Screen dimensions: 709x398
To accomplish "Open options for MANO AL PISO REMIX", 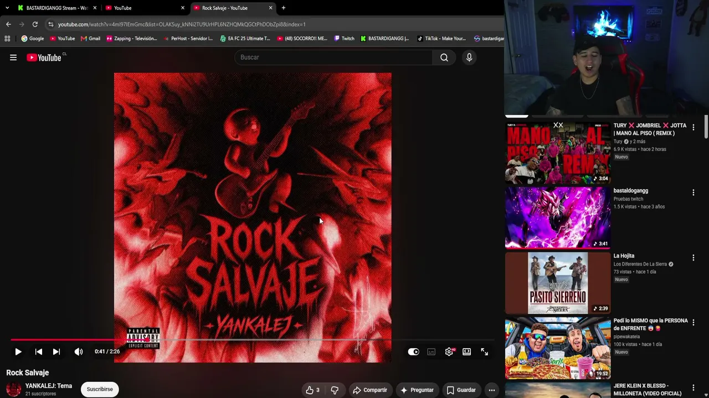I will pyautogui.click(x=693, y=127).
